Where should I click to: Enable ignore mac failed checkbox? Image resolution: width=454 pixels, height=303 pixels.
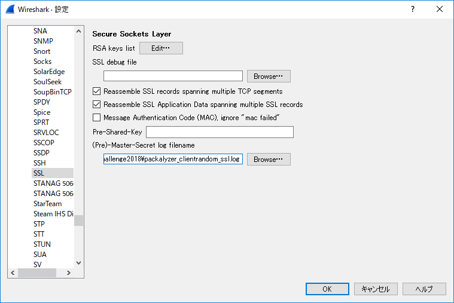point(96,118)
